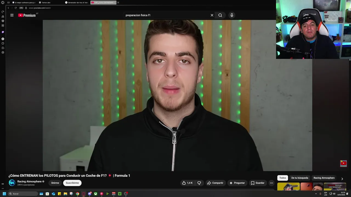This screenshot has width=351, height=197.
Task: Show more filter chips with the arrow
Action: click(342, 179)
